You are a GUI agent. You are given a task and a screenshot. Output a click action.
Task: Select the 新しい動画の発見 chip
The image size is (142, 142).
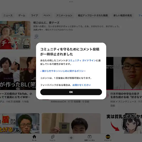coord(123,15)
